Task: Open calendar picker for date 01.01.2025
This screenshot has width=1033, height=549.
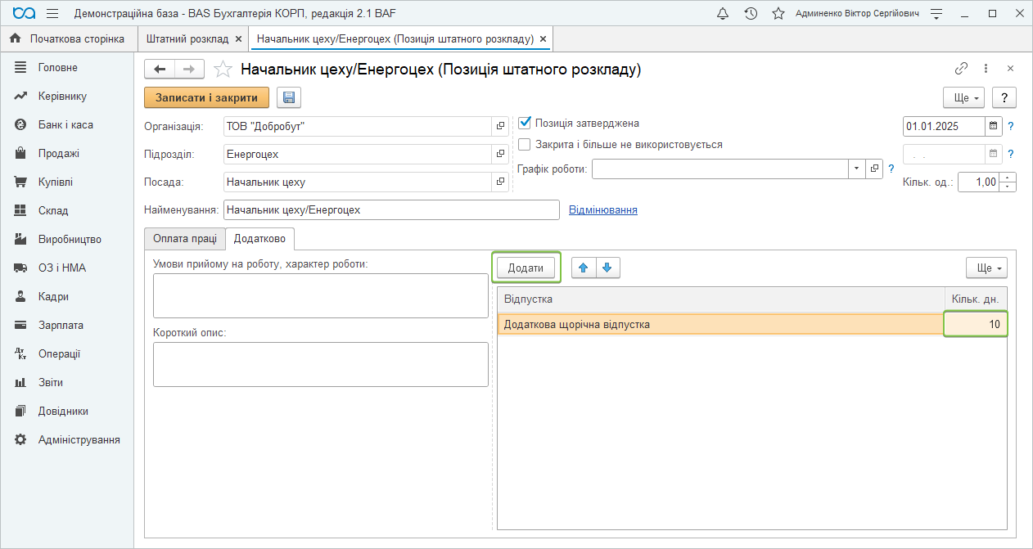Action: point(994,126)
